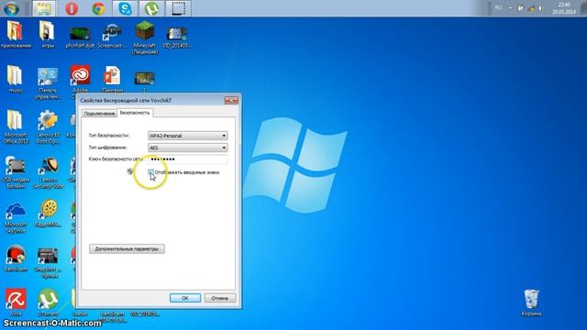Click the taskbar clock showing 22:40

coord(564,8)
